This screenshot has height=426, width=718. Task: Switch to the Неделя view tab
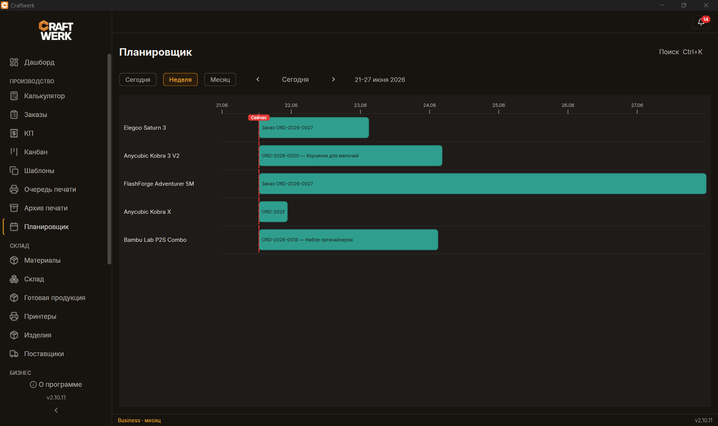pos(180,80)
